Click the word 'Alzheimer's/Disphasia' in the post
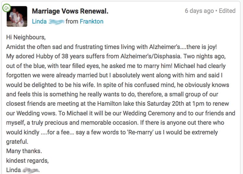 click(151, 56)
